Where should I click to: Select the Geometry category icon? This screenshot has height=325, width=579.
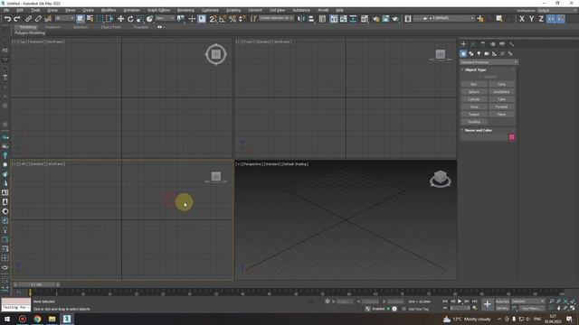(463, 54)
